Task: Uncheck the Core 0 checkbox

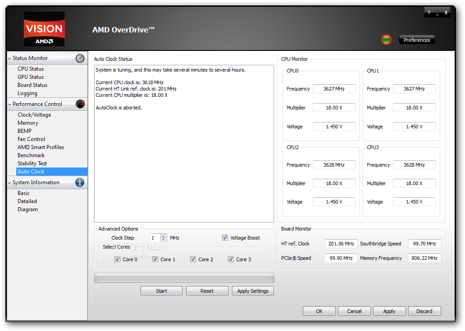Action: point(117,259)
